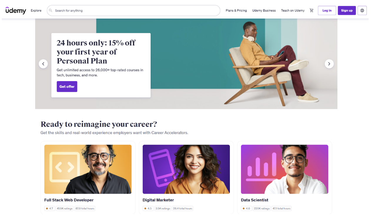Open the Full Stack Web Developer thumbnail

point(88,169)
